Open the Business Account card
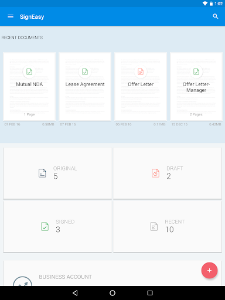225x300 pixels. (112, 273)
